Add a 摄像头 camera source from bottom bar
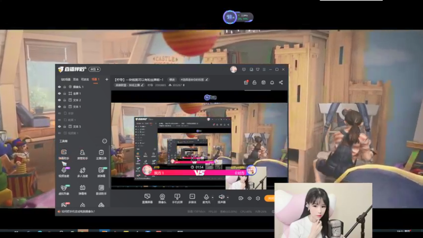 [x=162, y=198]
